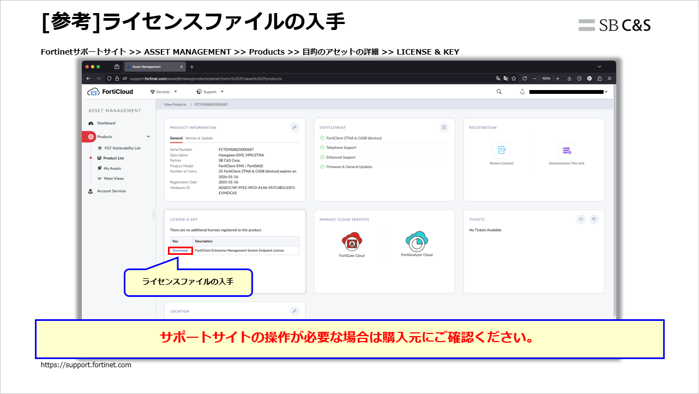Open the browser downloads icon
The width and height of the screenshot is (699, 394).
coord(569,79)
